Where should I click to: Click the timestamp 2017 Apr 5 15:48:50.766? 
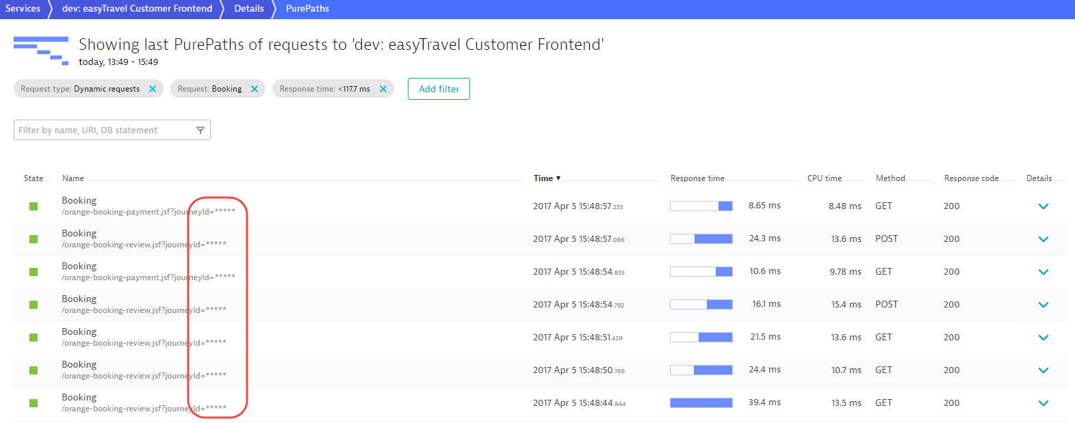[x=579, y=370]
